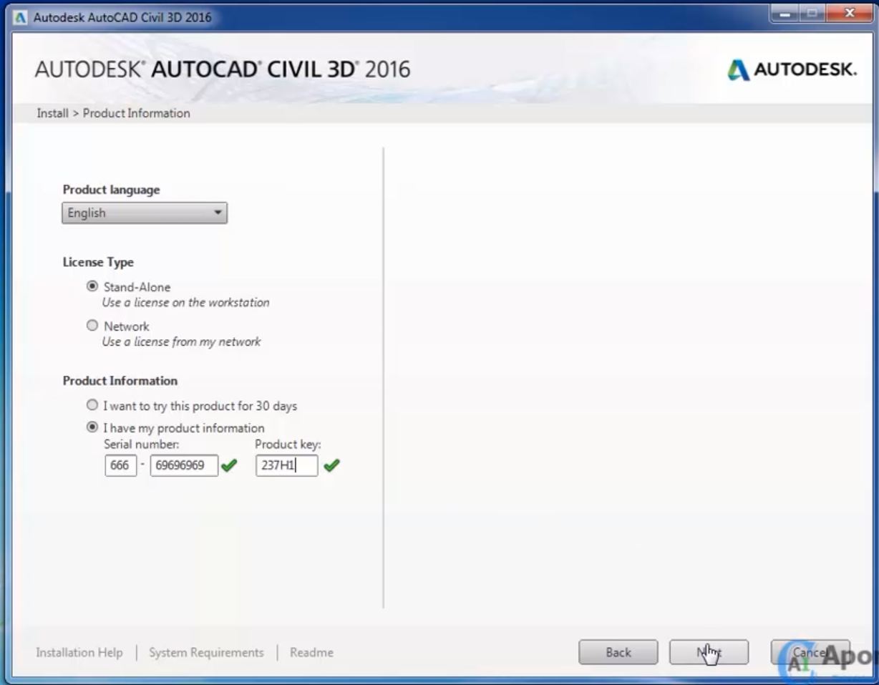
Task: Minimize the installer window
Action: pyautogui.click(x=785, y=14)
